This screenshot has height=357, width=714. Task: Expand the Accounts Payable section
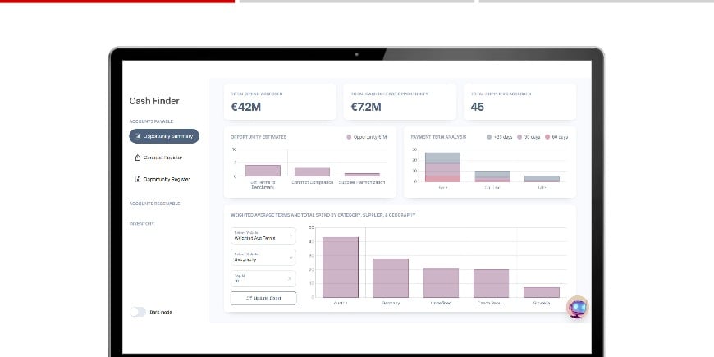[x=151, y=121]
